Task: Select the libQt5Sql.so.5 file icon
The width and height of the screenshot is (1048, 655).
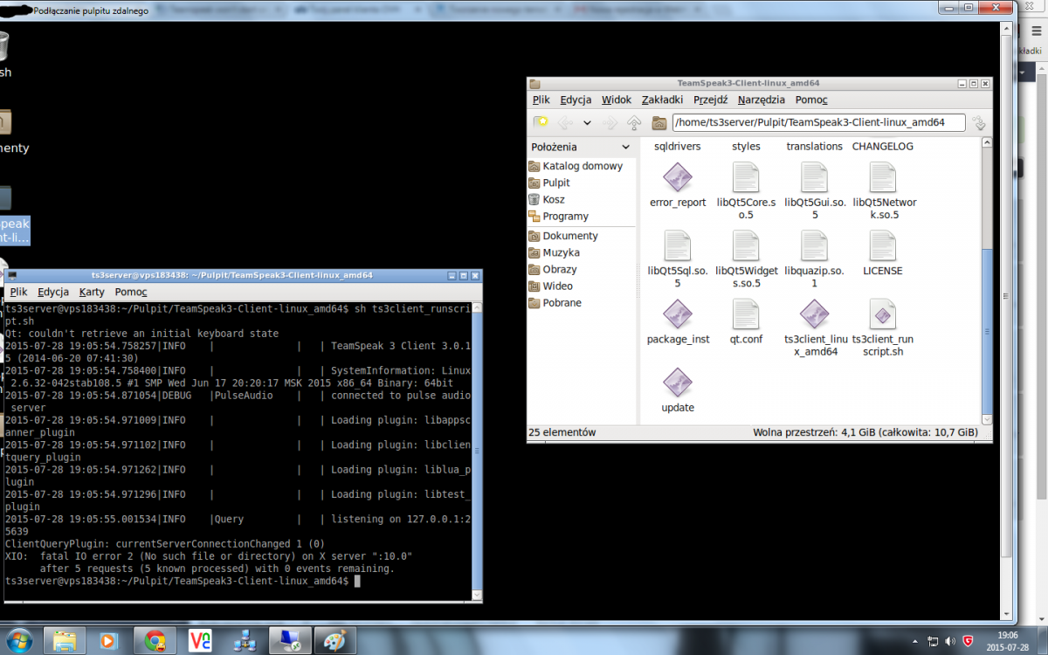Action: coord(678,246)
